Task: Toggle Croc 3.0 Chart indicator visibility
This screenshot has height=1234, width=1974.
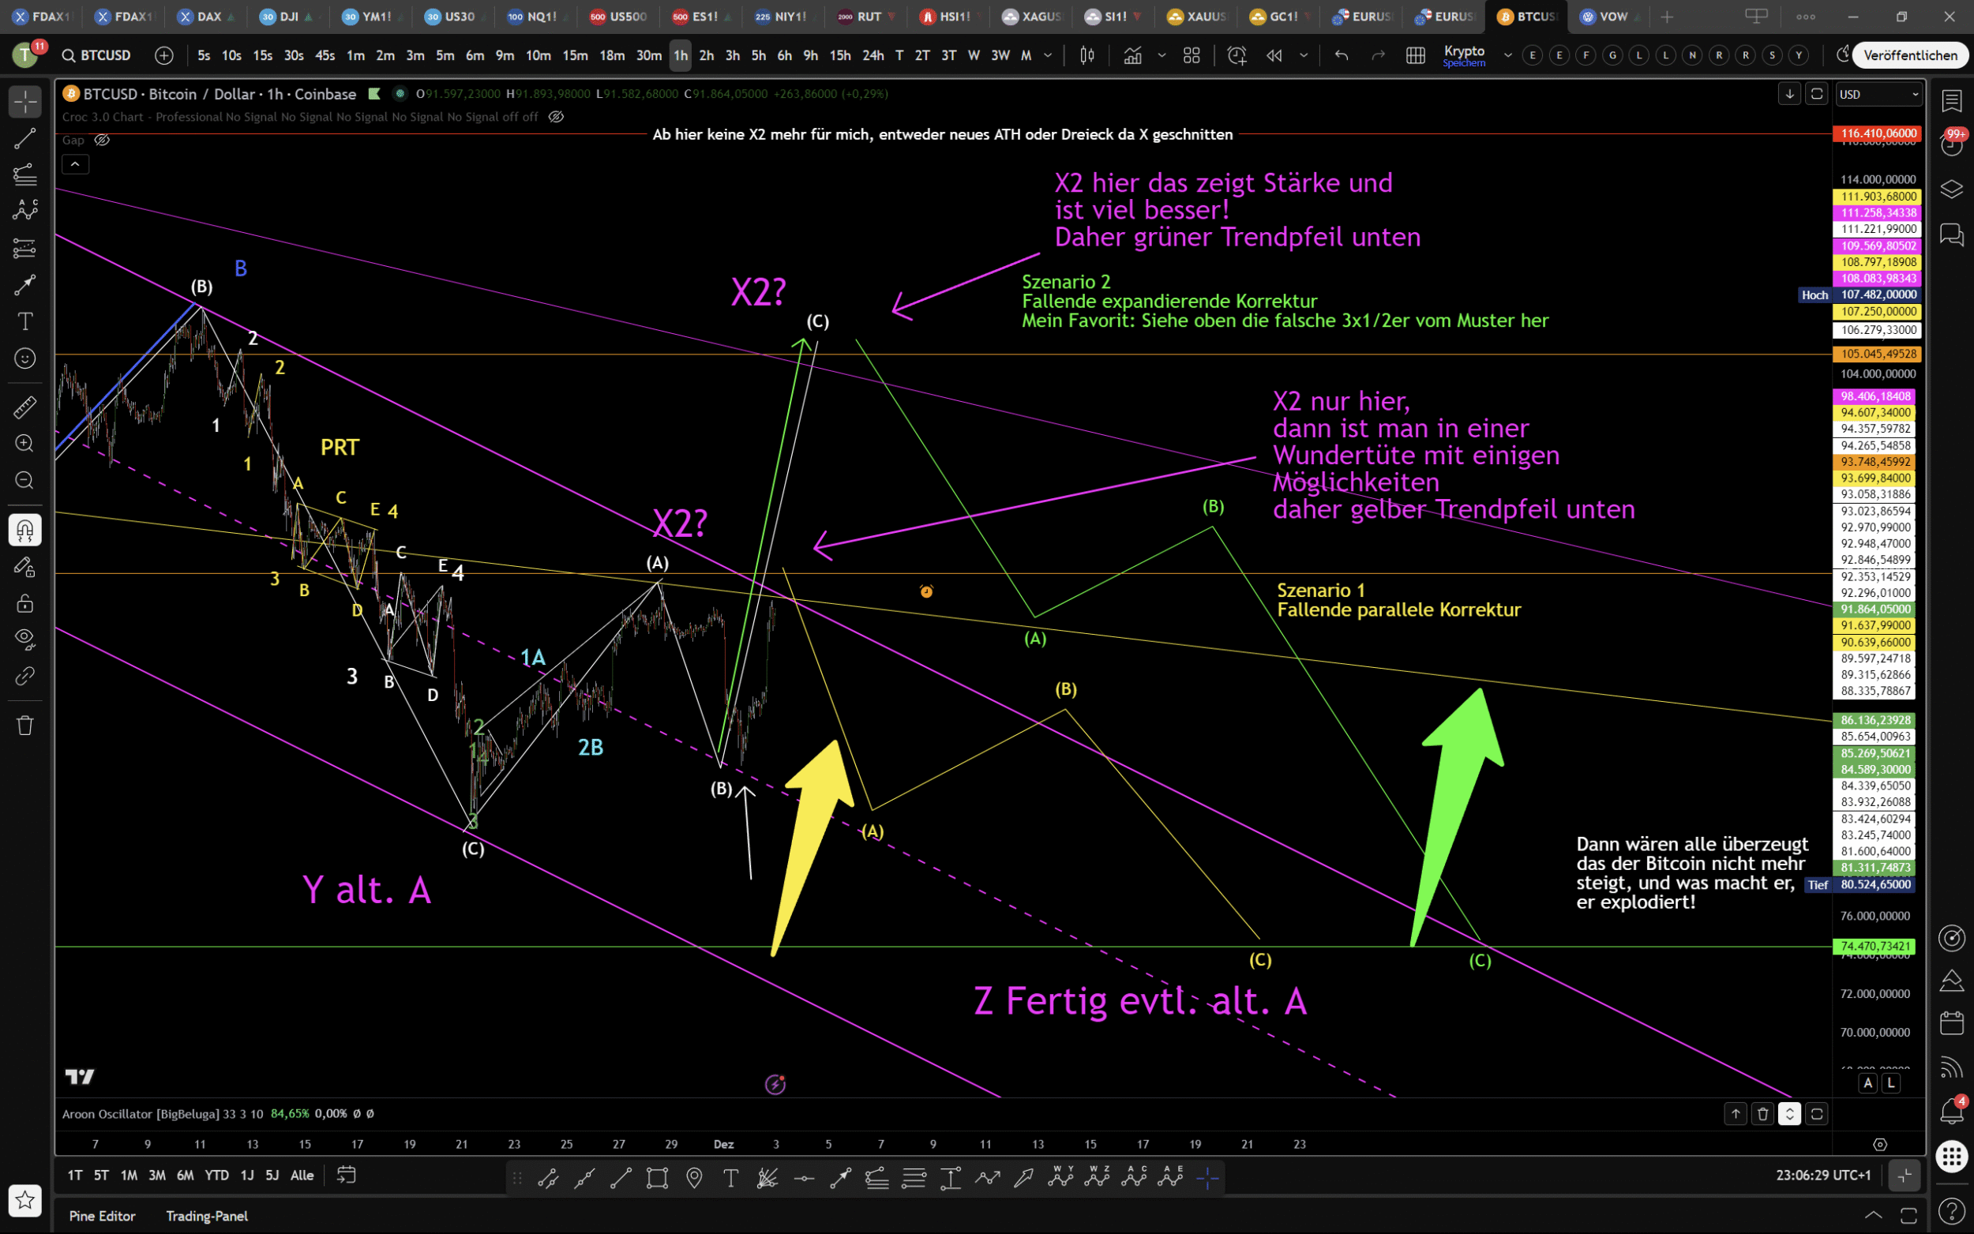Action: (x=556, y=117)
